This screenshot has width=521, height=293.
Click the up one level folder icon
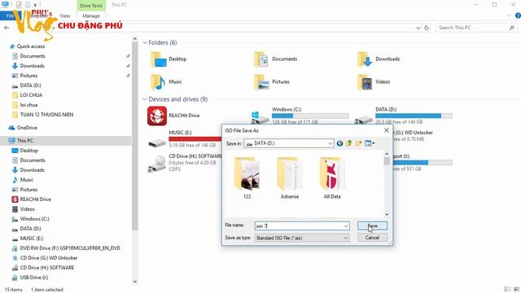(349, 143)
